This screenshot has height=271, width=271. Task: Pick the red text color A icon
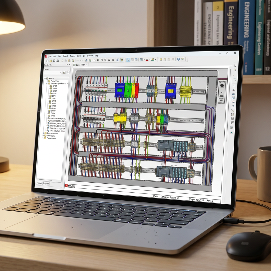click(147, 60)
